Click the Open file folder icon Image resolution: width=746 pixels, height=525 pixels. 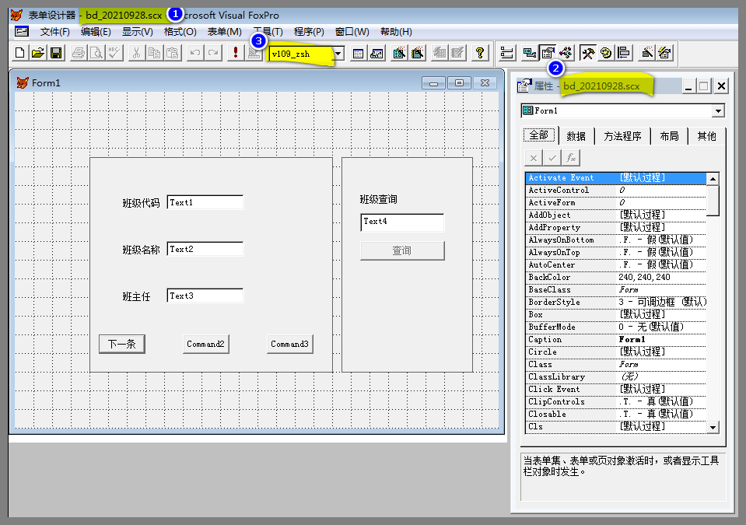coord(38,53)
